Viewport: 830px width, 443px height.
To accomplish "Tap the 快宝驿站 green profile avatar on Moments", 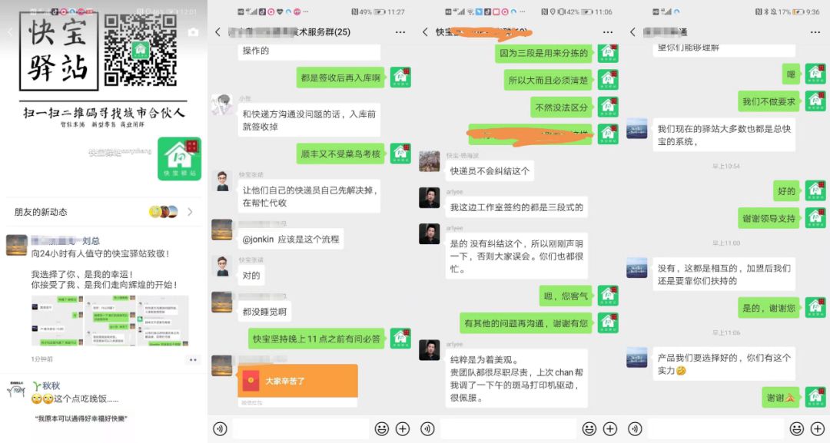I will pyautogui.click(x=179, y=159).
